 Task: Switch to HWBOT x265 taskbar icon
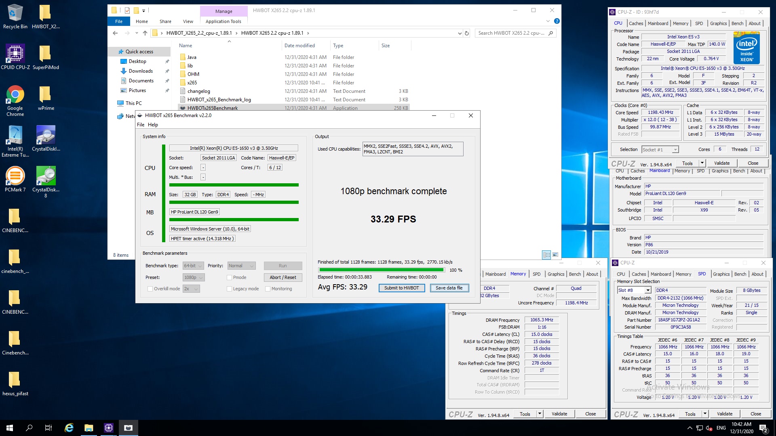(129, 428)
